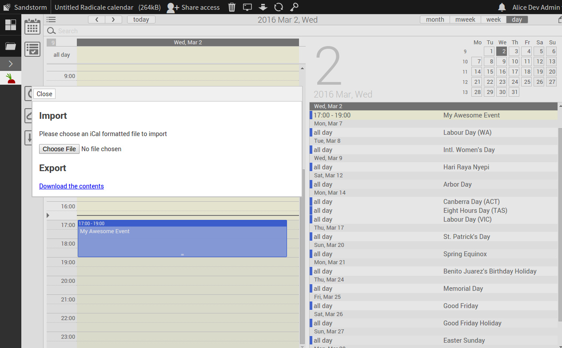The image size is (562, 348).
Task: Select March 17 in the mini calendar
Action: point(514,71)
